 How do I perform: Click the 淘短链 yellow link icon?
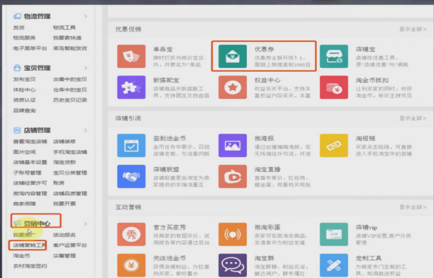click(x=333, y=145)
